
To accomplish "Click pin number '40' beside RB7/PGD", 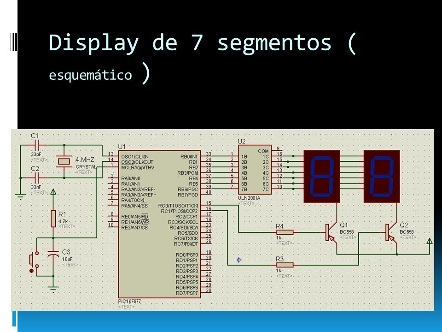I will 208,192.
